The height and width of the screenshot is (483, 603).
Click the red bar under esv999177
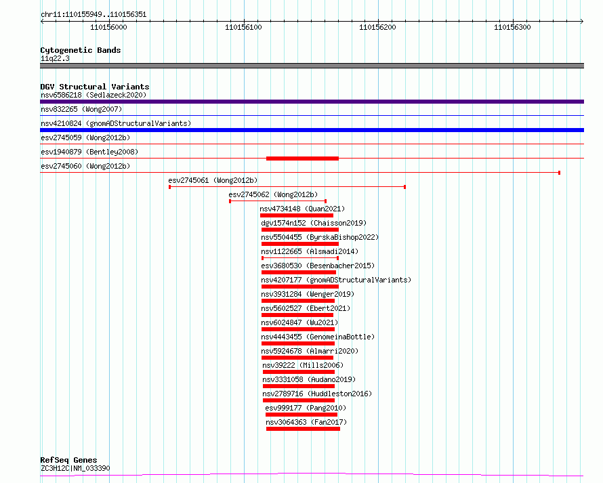301,415
